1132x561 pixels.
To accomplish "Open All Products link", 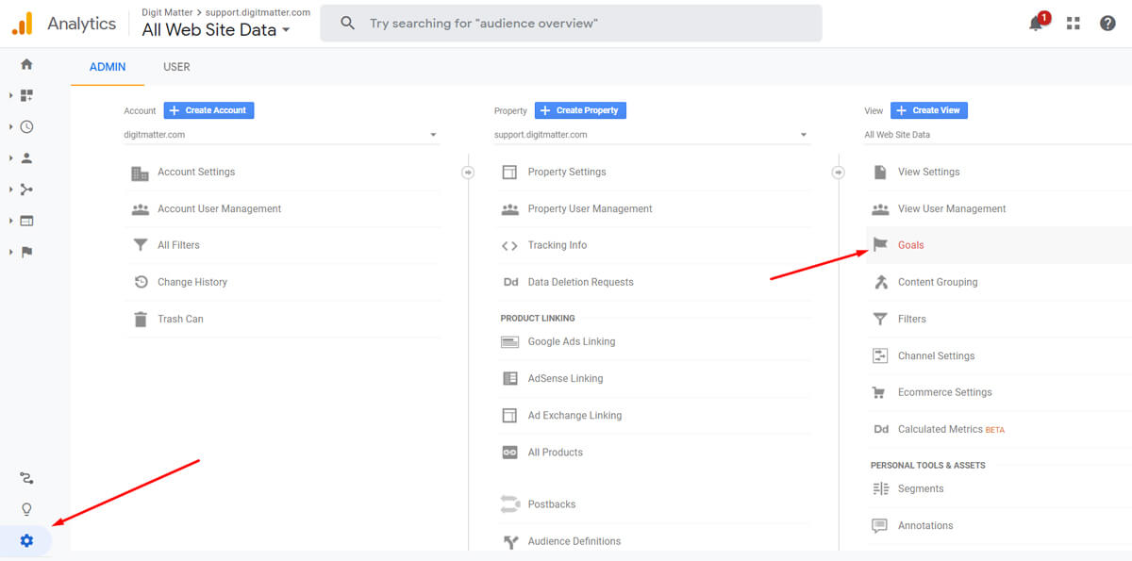I will 555,452.
